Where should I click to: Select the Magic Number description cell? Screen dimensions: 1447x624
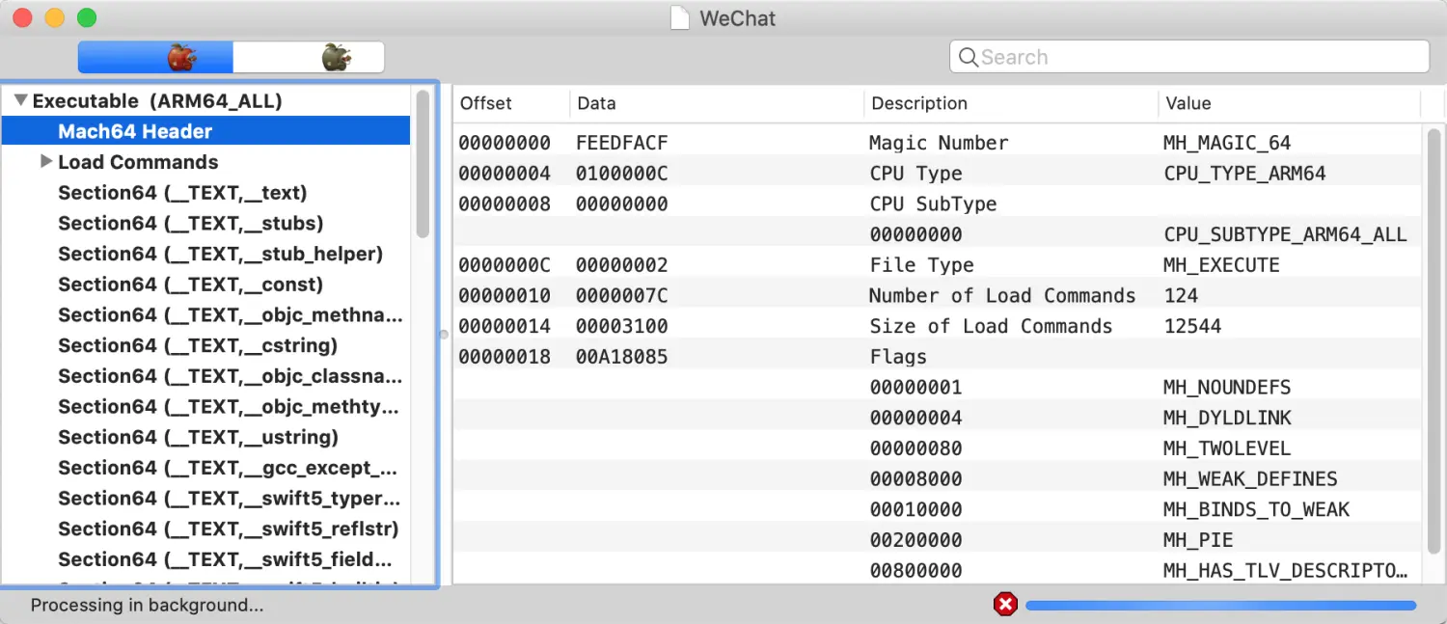(939, 143)
